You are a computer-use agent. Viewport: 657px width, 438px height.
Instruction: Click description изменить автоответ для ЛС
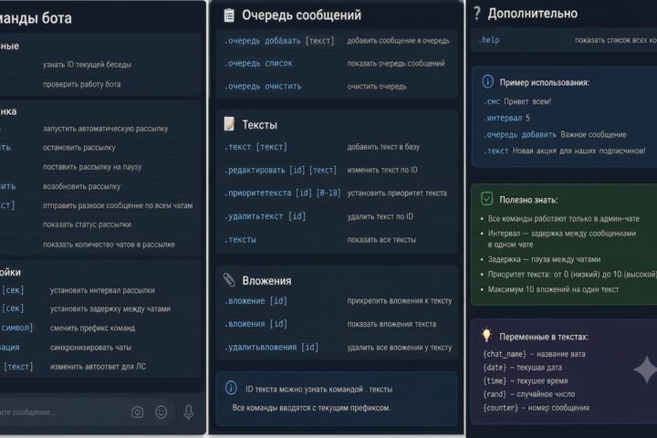tap(98, 367)
